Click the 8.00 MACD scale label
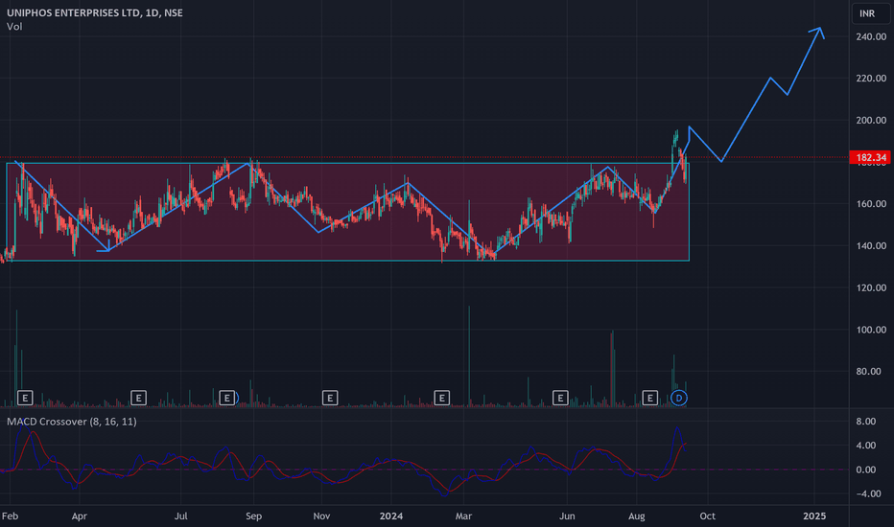 click(x=866, y=422)
